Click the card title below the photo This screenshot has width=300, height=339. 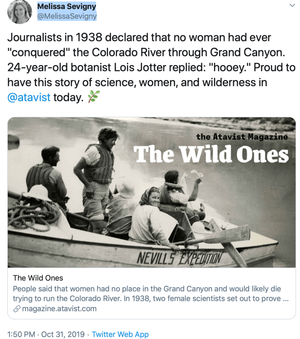[x=38, y=278]
